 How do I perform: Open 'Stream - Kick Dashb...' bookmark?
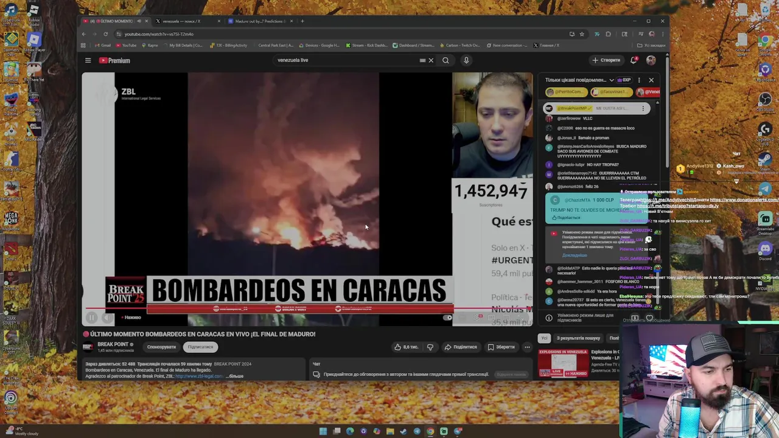click(366, 46)
